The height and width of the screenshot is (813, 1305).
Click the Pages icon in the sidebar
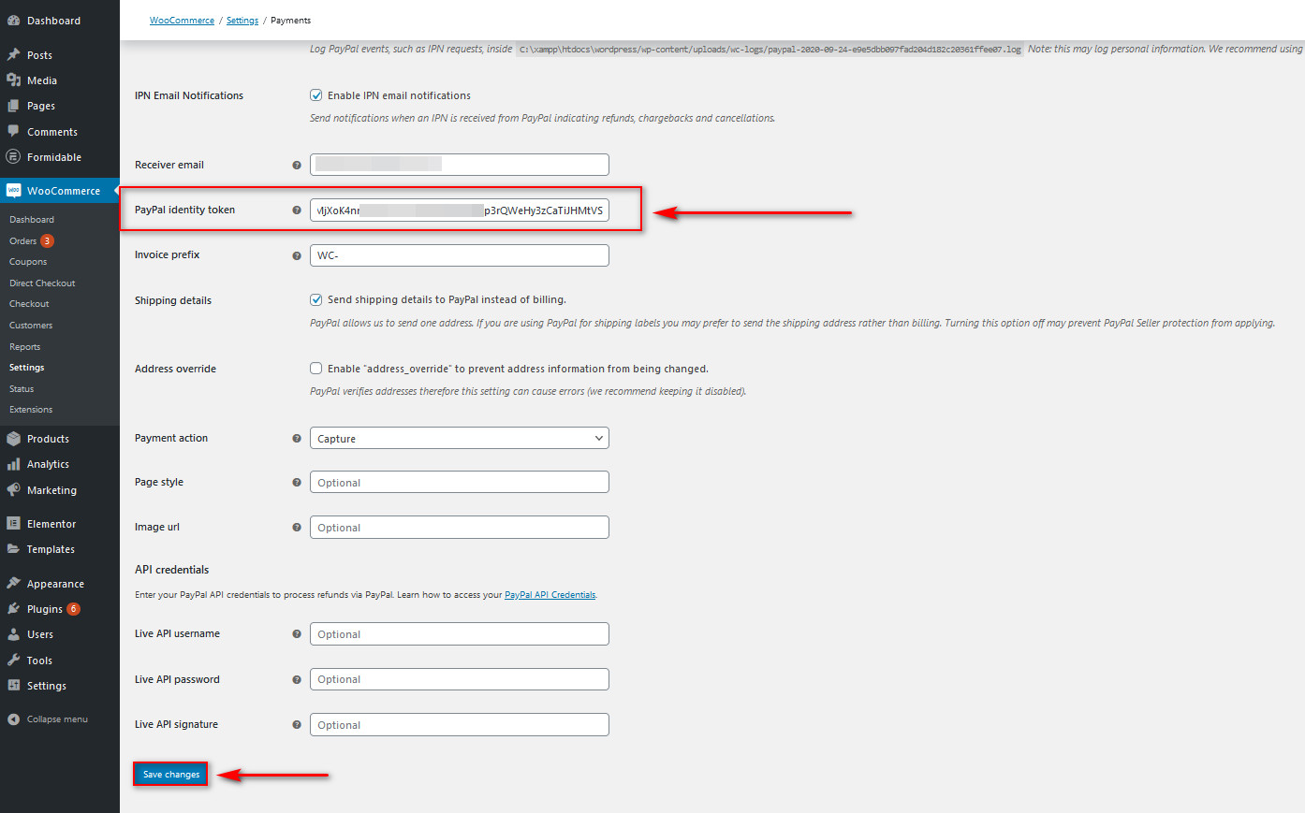tap(13, 106)
